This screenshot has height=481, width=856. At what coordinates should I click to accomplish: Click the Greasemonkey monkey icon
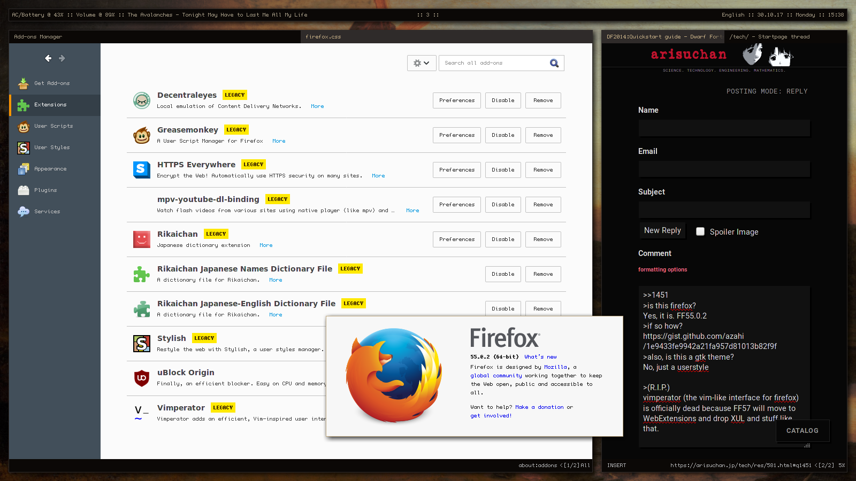pyautogui.click(x=142, y=135)
